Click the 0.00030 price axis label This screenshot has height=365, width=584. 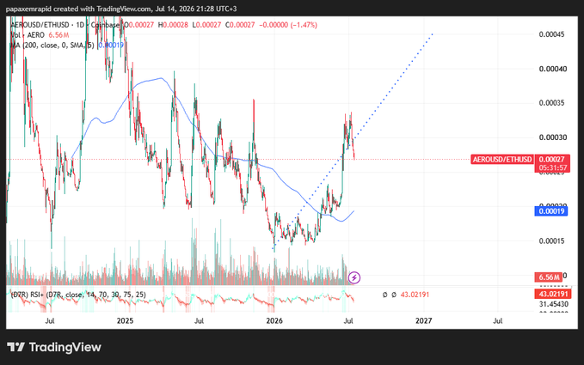[553, 137]
